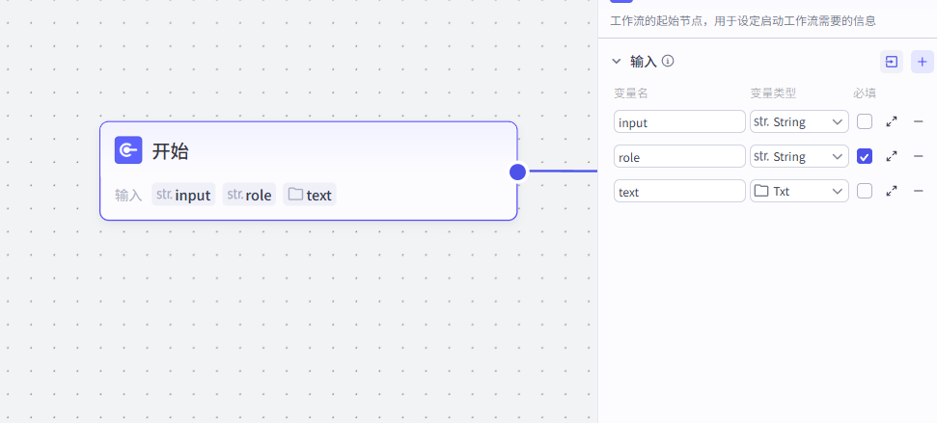This screenshot has height=423, width=937.
Task: Remove the text variable row
Action: (919, 191)
